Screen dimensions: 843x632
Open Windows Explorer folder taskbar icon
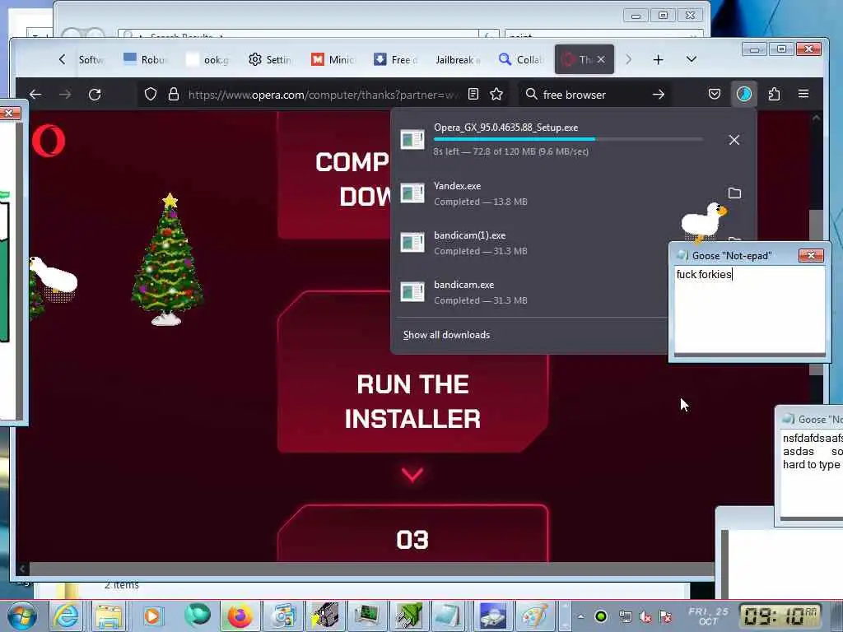109,616
